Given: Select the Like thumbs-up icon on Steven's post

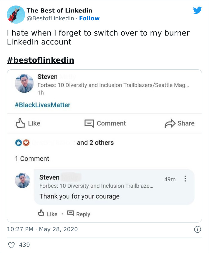Looking at the screenshot, I should tap(19, 123).
